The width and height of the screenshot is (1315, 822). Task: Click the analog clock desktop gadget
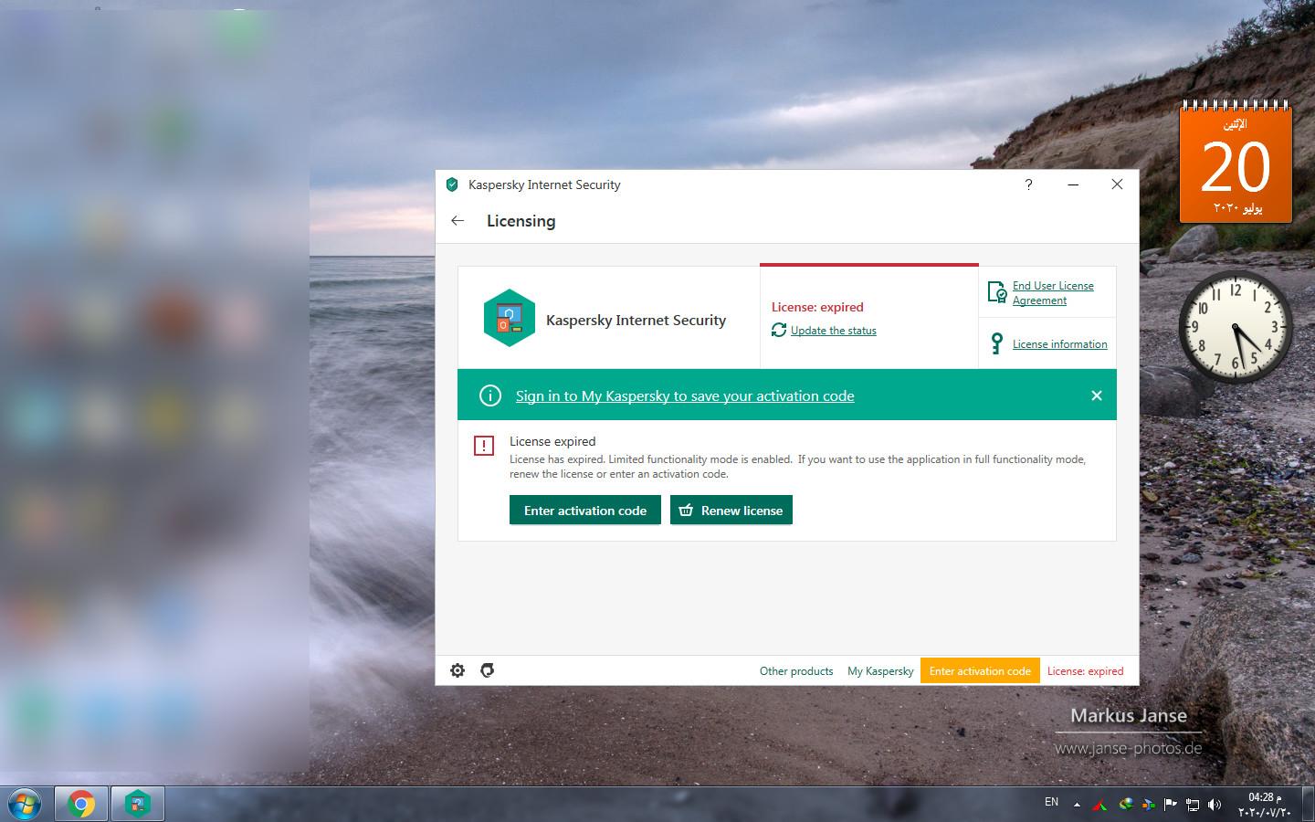click(x=1235, y=326)
